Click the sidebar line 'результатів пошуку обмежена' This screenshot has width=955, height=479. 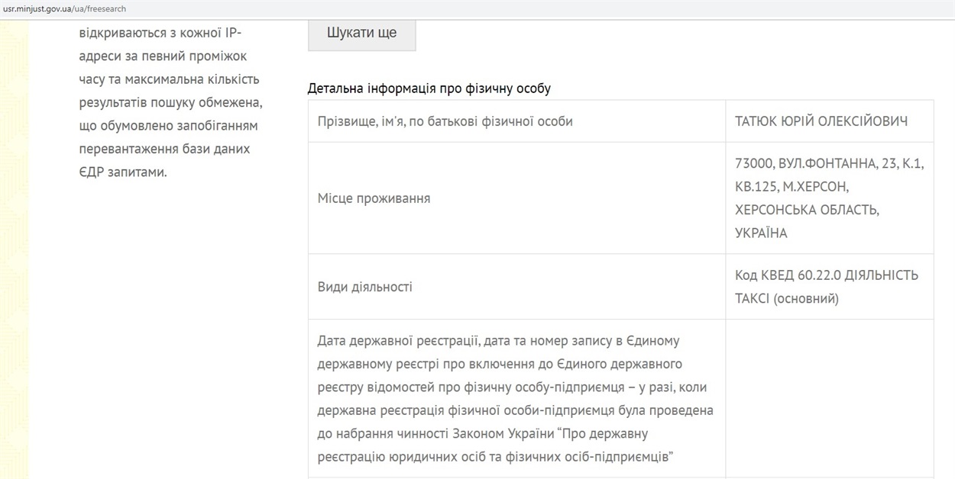170,102
